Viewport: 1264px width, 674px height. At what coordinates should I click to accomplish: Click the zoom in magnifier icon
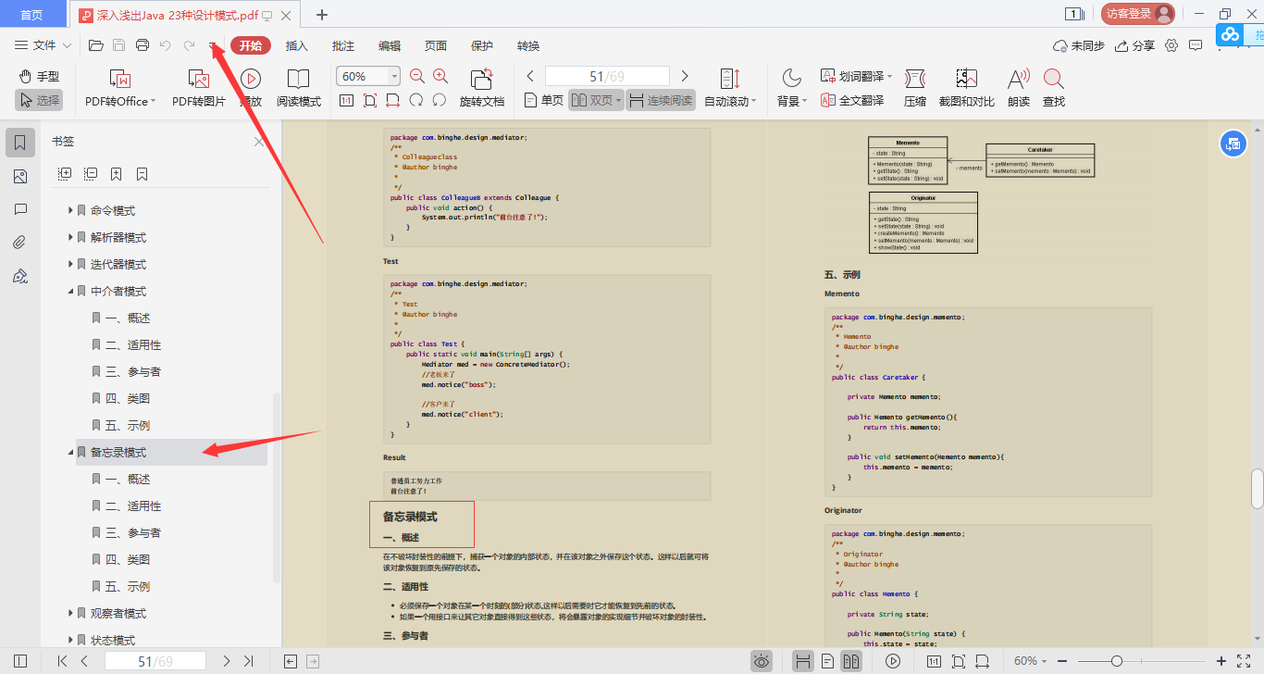440,76
